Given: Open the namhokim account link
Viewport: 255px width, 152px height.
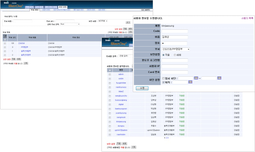Looking at the screenshot, I should pos(121,135).
